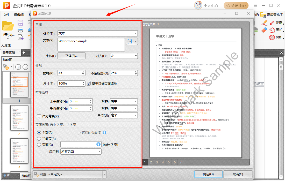Open the watermark type dropdown
This screenshot has height=181, width=285.
[x=98, y=33]
